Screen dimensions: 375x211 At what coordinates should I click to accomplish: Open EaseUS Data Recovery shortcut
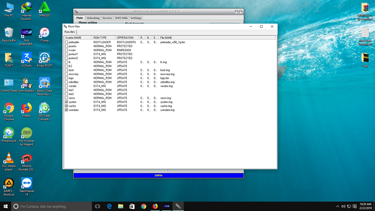(44, 82)
